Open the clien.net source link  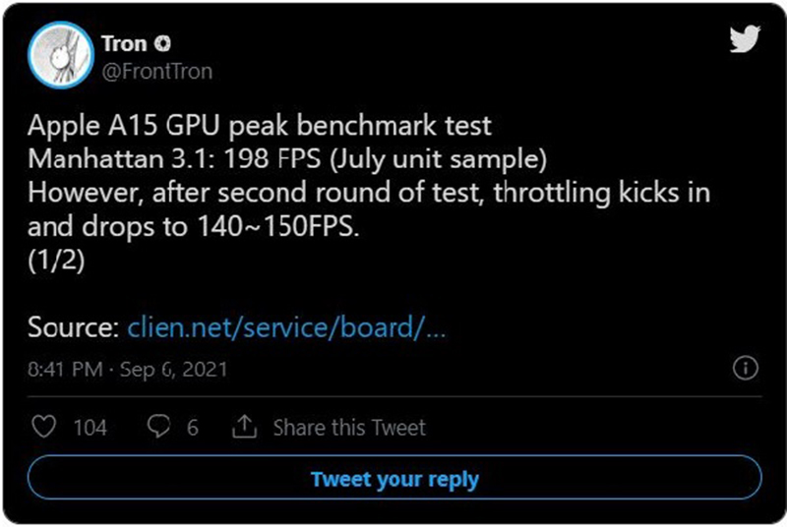[x=287, y=326]
